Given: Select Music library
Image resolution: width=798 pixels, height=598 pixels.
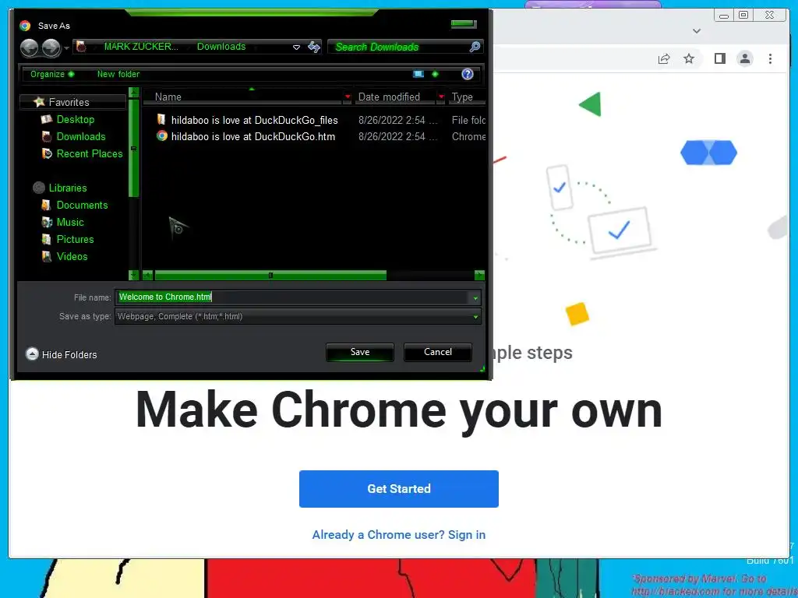Looking at the screenshot, I should tap(70, 222).
